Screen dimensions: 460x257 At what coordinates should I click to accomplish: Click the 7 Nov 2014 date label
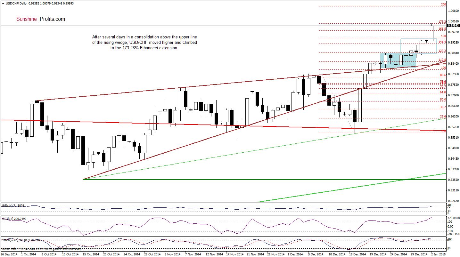coord(193,254)
